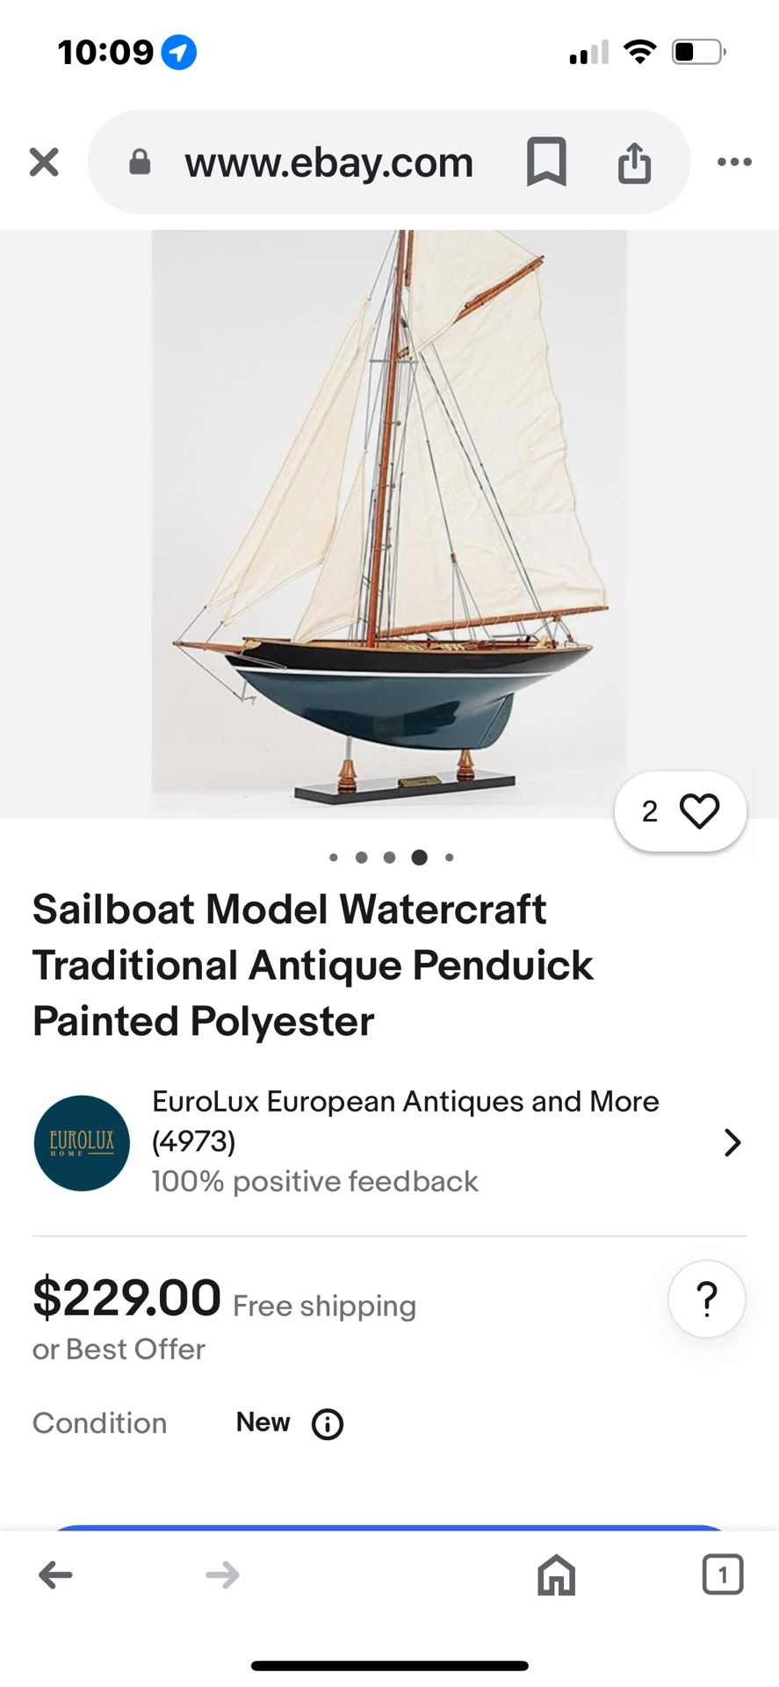This screenshot has width=779, height=1687.
Task: Tap the home icon in bottom bar
Action: coord(556,1575)
